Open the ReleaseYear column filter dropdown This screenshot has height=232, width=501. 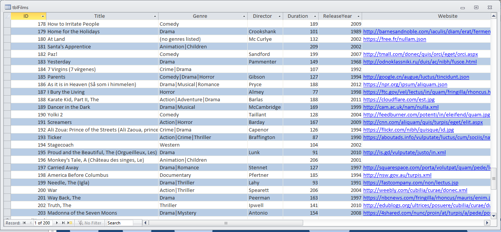click(358, 16)
